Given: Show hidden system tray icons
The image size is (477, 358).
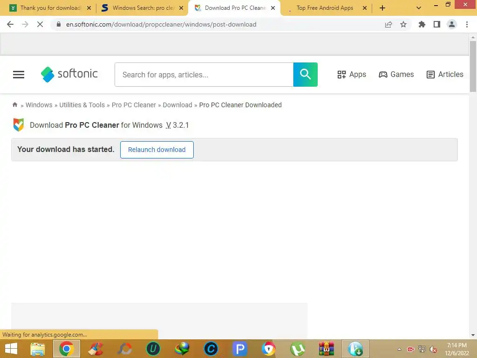Looking at the screenshot, I should pyautogui.click(x=399, y=349).
